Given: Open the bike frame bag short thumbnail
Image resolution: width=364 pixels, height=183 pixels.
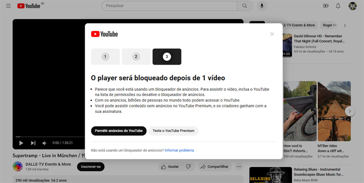Looking at the screenshot, I should pos(300,111).
